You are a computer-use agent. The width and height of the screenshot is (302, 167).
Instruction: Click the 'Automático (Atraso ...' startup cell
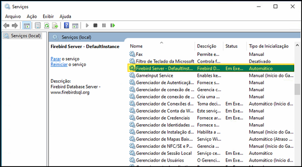[x=271, y=139]
